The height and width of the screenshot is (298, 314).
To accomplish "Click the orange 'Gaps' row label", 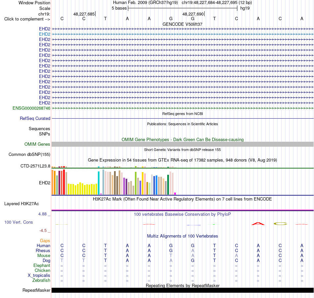I will [x=45, y=241].
